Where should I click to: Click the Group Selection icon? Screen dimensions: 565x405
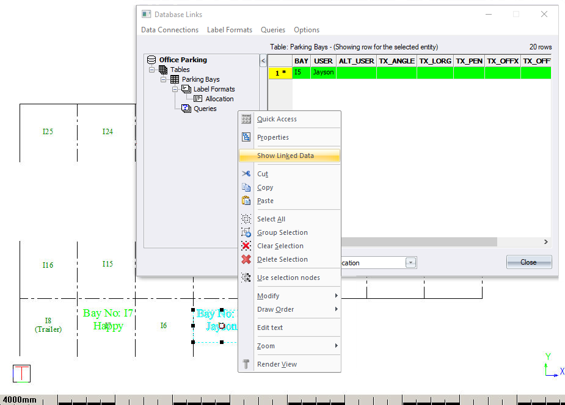(246, 232)
